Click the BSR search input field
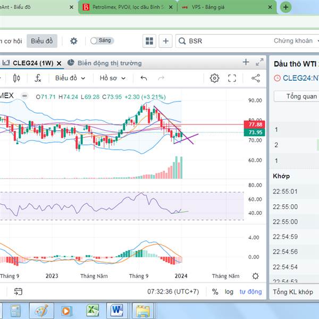Image resolution: width=319 pixels, height=319 pixels. click(x=224, y=41)
